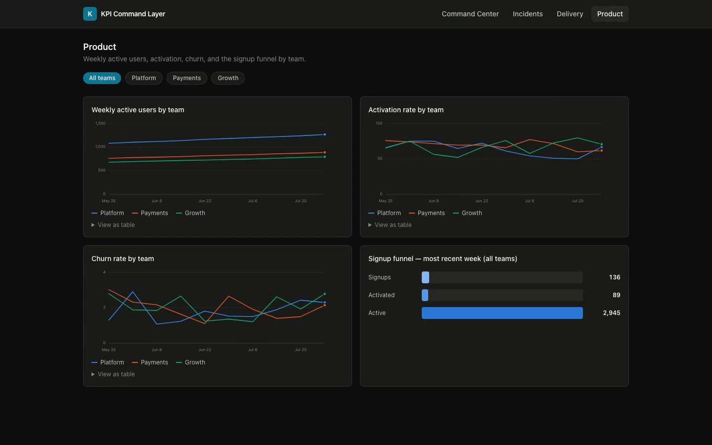Select the All teams filter

(102, 78)
